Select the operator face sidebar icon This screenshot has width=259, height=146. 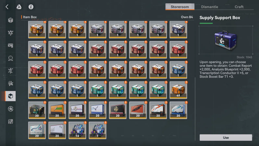[11, 58]
